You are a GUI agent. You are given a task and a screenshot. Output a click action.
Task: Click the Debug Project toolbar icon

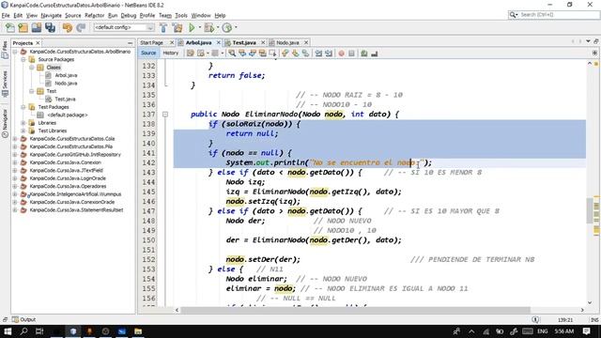pos(208,27)
